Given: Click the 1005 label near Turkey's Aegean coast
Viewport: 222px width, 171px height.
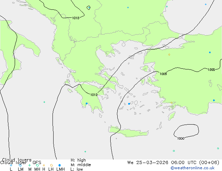Looking at the screenshot, I should tap(163, 74).
